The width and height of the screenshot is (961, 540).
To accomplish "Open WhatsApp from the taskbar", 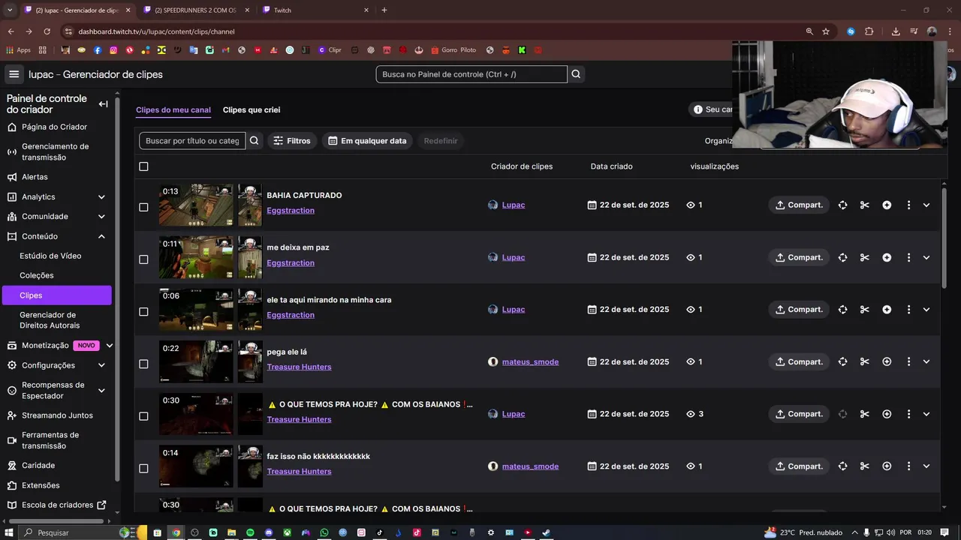I will [324, 532].
